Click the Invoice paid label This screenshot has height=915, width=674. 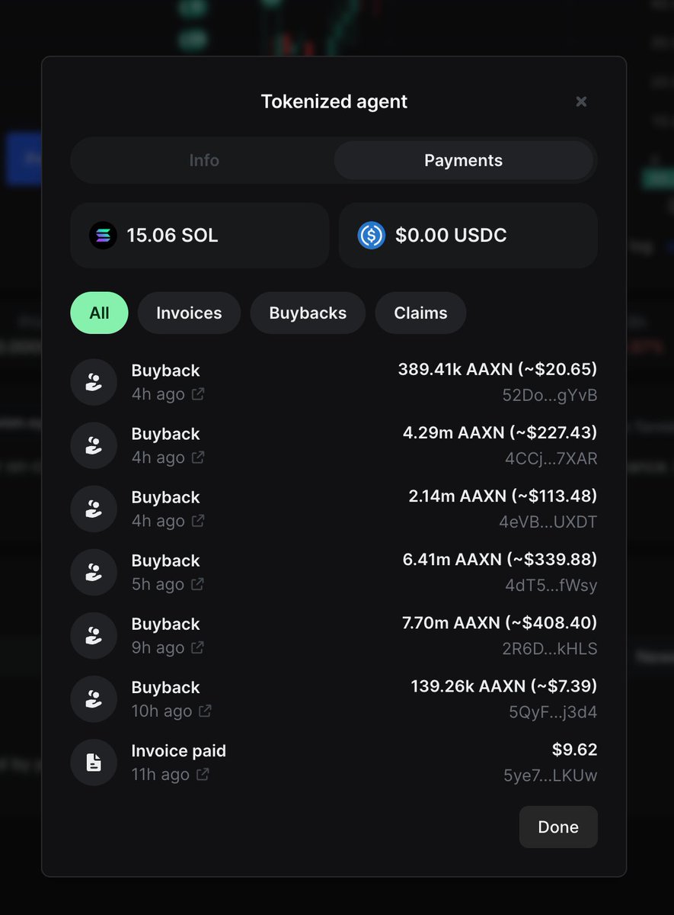179,750
